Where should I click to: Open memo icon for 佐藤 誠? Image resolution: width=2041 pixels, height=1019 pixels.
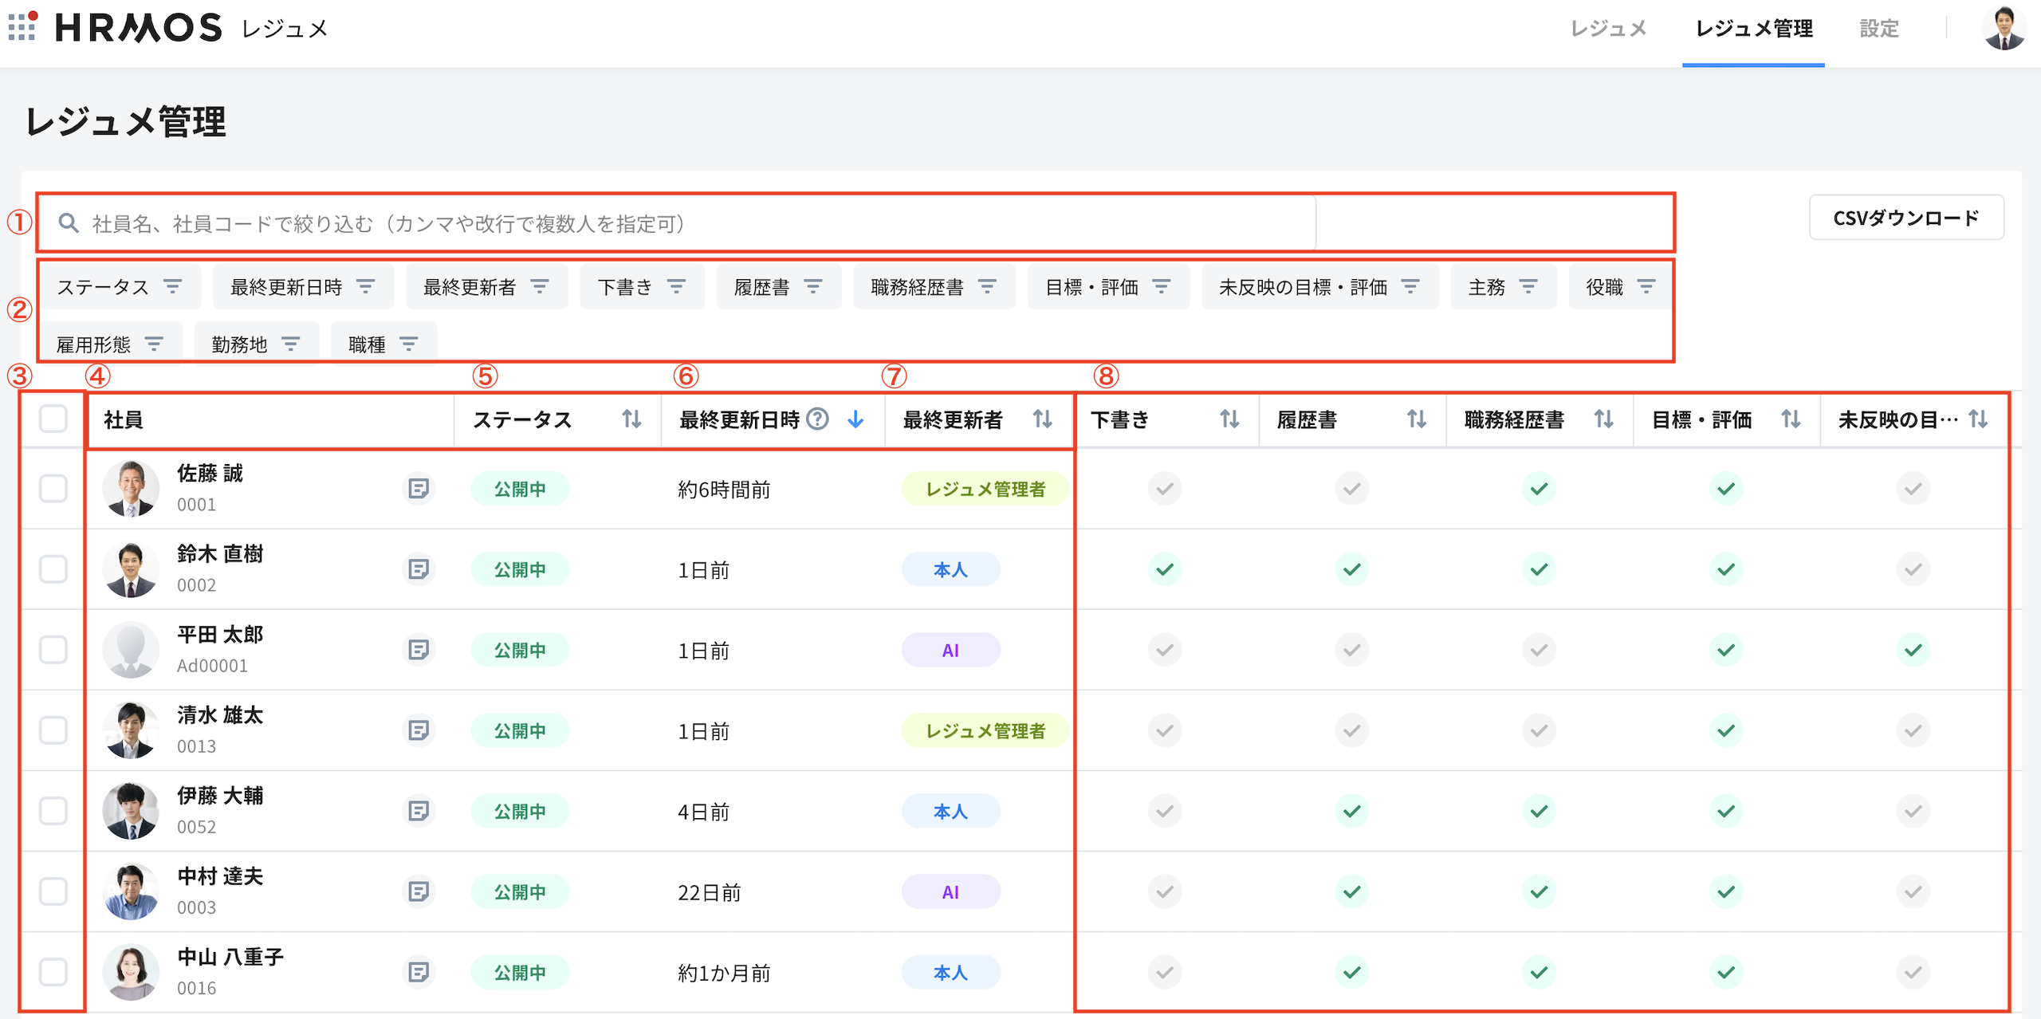(x=418, y=488)
